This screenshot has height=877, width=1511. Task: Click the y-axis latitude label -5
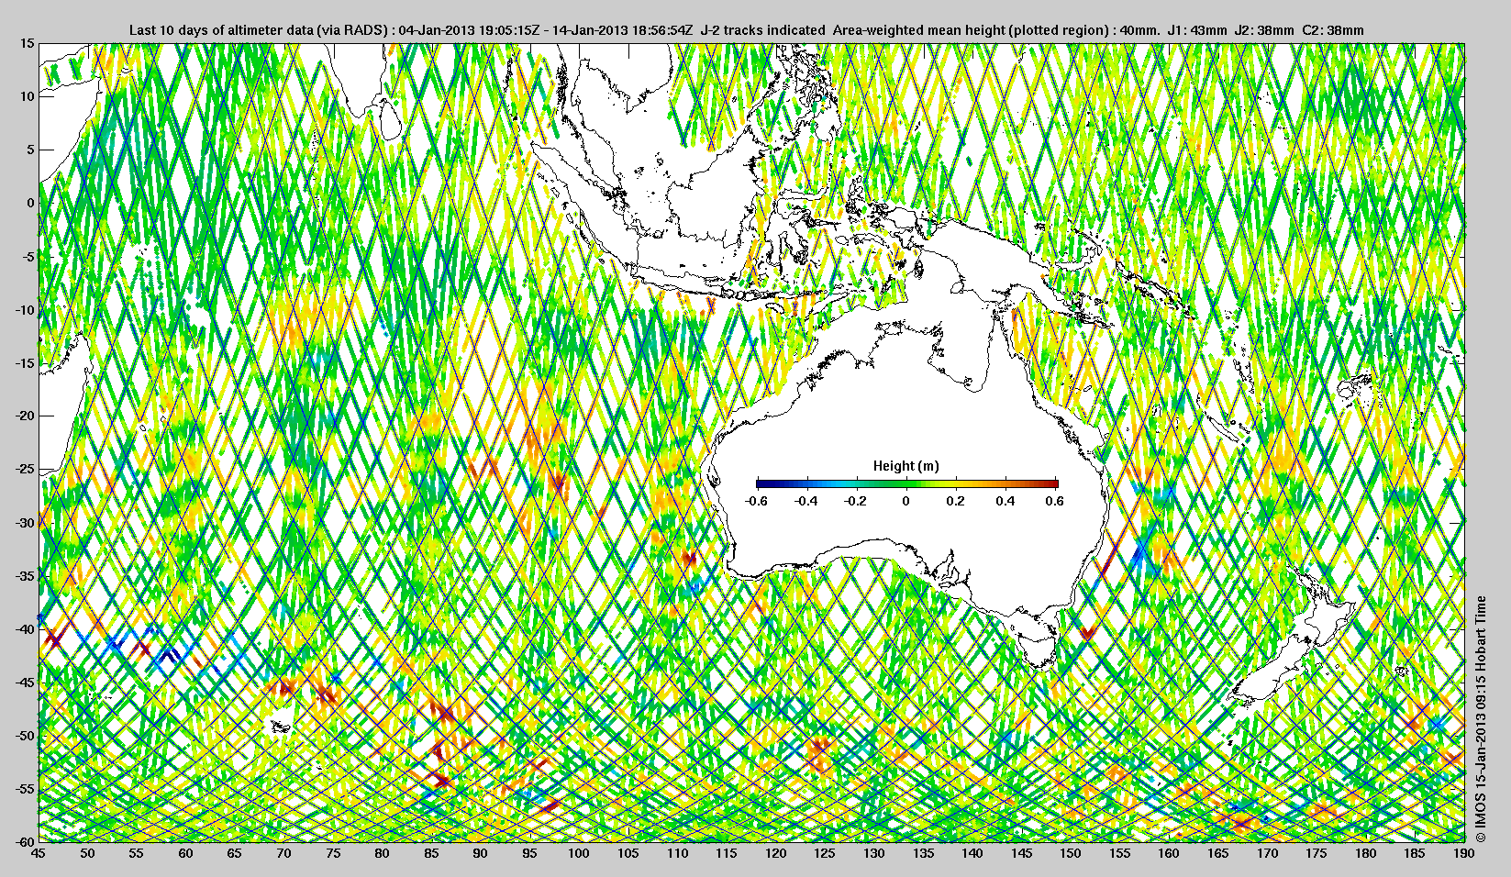click(29, 256)
